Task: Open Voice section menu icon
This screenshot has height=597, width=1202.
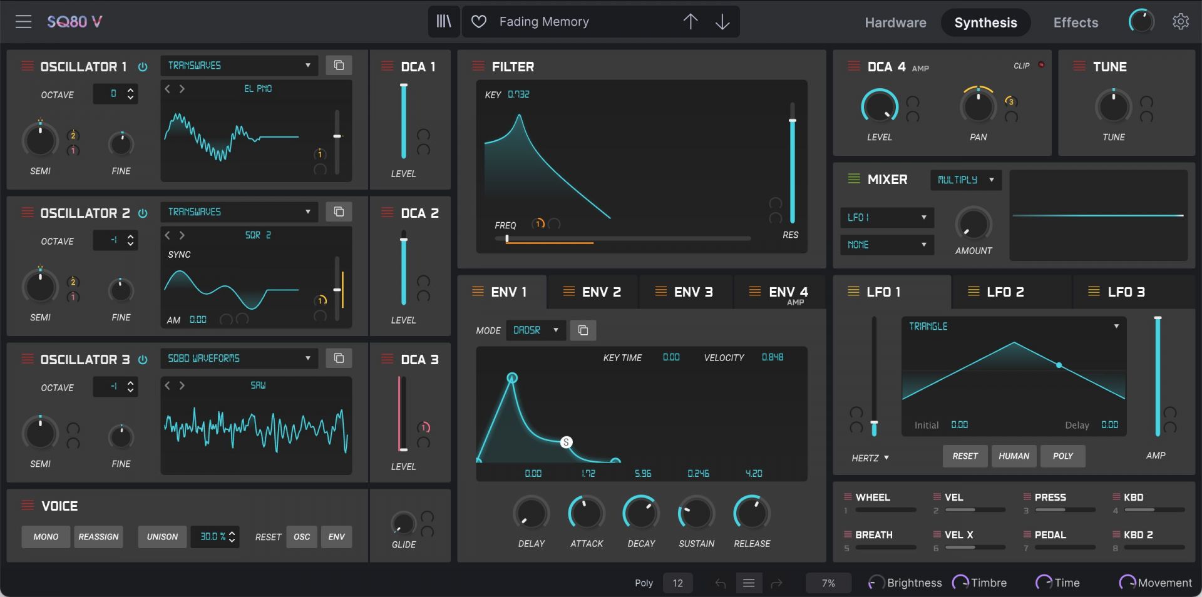Action: (28, 506)
